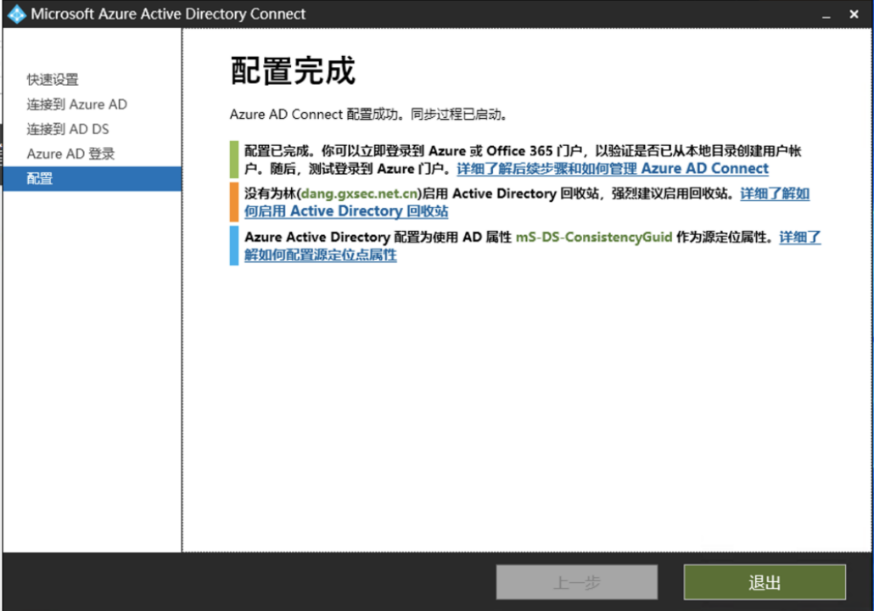
Task: Click the green domain dang.gxsec.net.cn
Action: [360, 193]
